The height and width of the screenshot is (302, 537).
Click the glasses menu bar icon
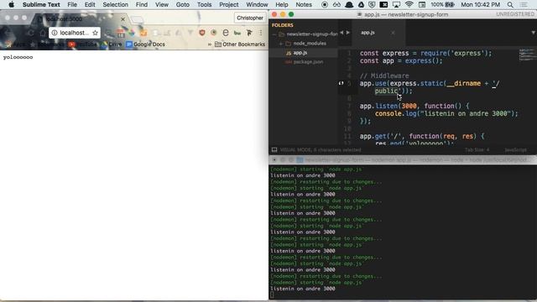(x=336, y=5)
